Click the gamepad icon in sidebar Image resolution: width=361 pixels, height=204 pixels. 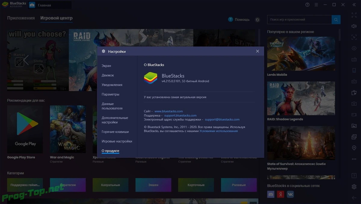354,82
